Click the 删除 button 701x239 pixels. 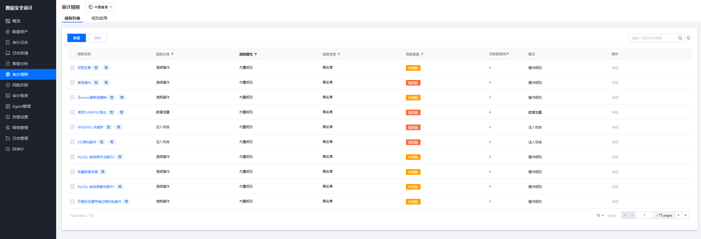point(98,38)
